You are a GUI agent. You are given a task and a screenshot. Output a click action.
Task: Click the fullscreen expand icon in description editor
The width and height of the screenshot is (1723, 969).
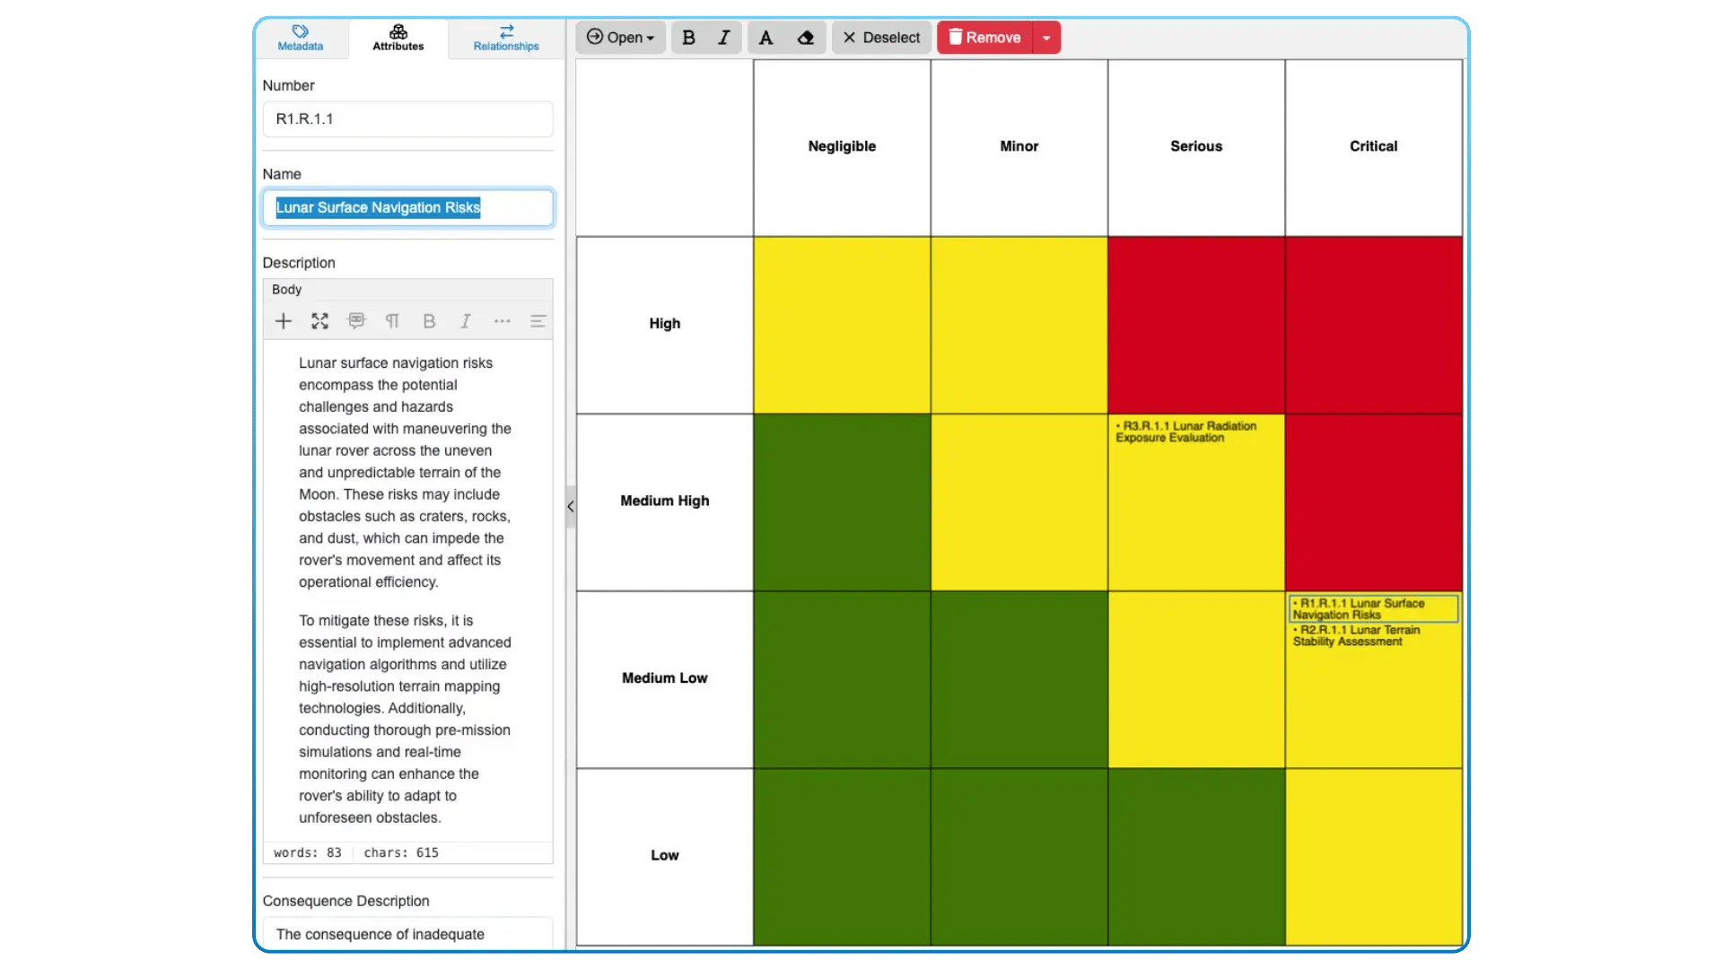pos(319,321)
